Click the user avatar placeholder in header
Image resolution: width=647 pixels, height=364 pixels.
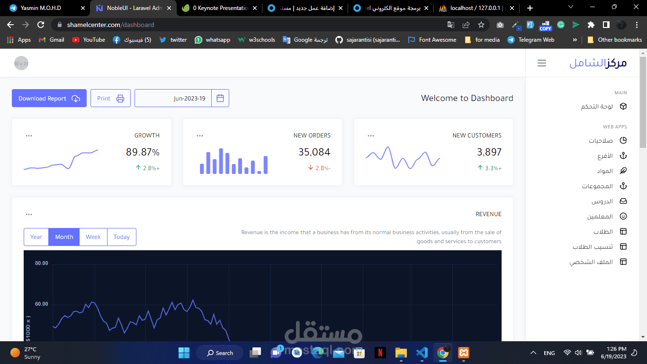(x=21, y=63)
